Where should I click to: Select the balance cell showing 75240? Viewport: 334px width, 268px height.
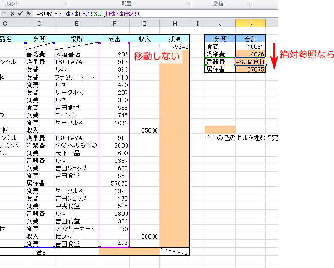(x=175, y=46)
